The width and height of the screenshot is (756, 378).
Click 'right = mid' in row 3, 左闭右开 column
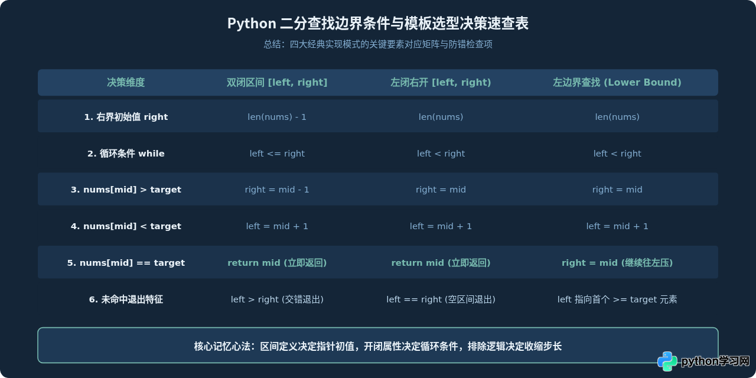441,190
